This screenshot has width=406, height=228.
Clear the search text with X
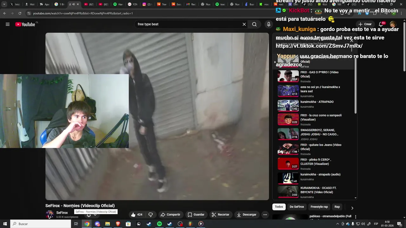click(244, 24)
